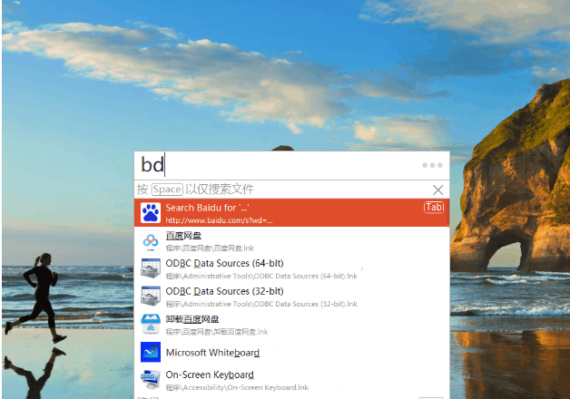
Task: Open the three-dot options menu
Action: pos(432,165)
